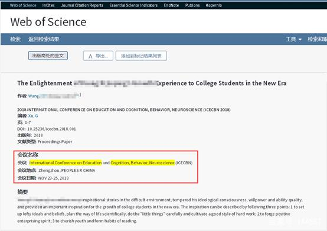The width and height of the screenshot is (327, 231).
Task: Click the document type Proceedings Paper
Action: click(x=55, y=142)
